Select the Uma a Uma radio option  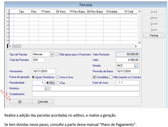[58, 77]
